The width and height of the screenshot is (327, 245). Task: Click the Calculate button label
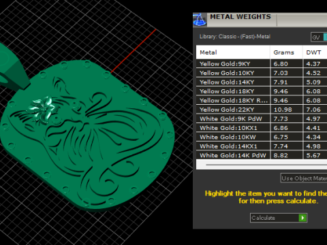point(263,218)
